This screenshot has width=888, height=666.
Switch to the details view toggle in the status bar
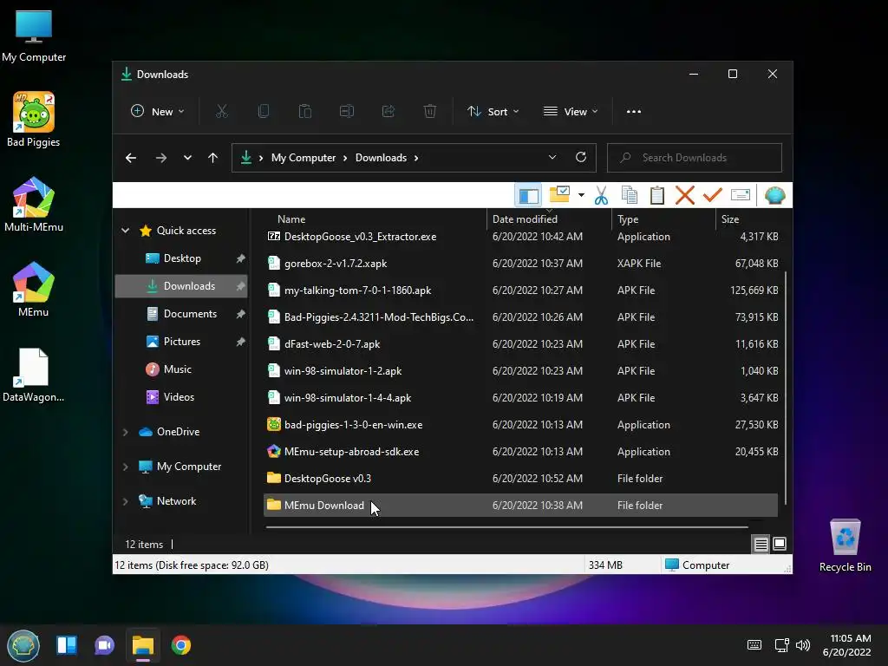761,545
